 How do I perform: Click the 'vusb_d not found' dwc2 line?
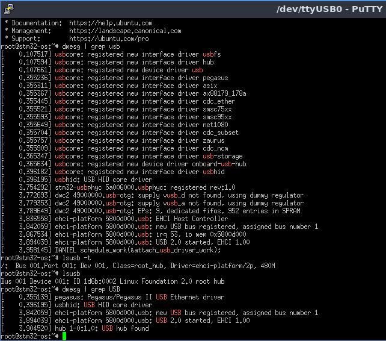[152, 195]
